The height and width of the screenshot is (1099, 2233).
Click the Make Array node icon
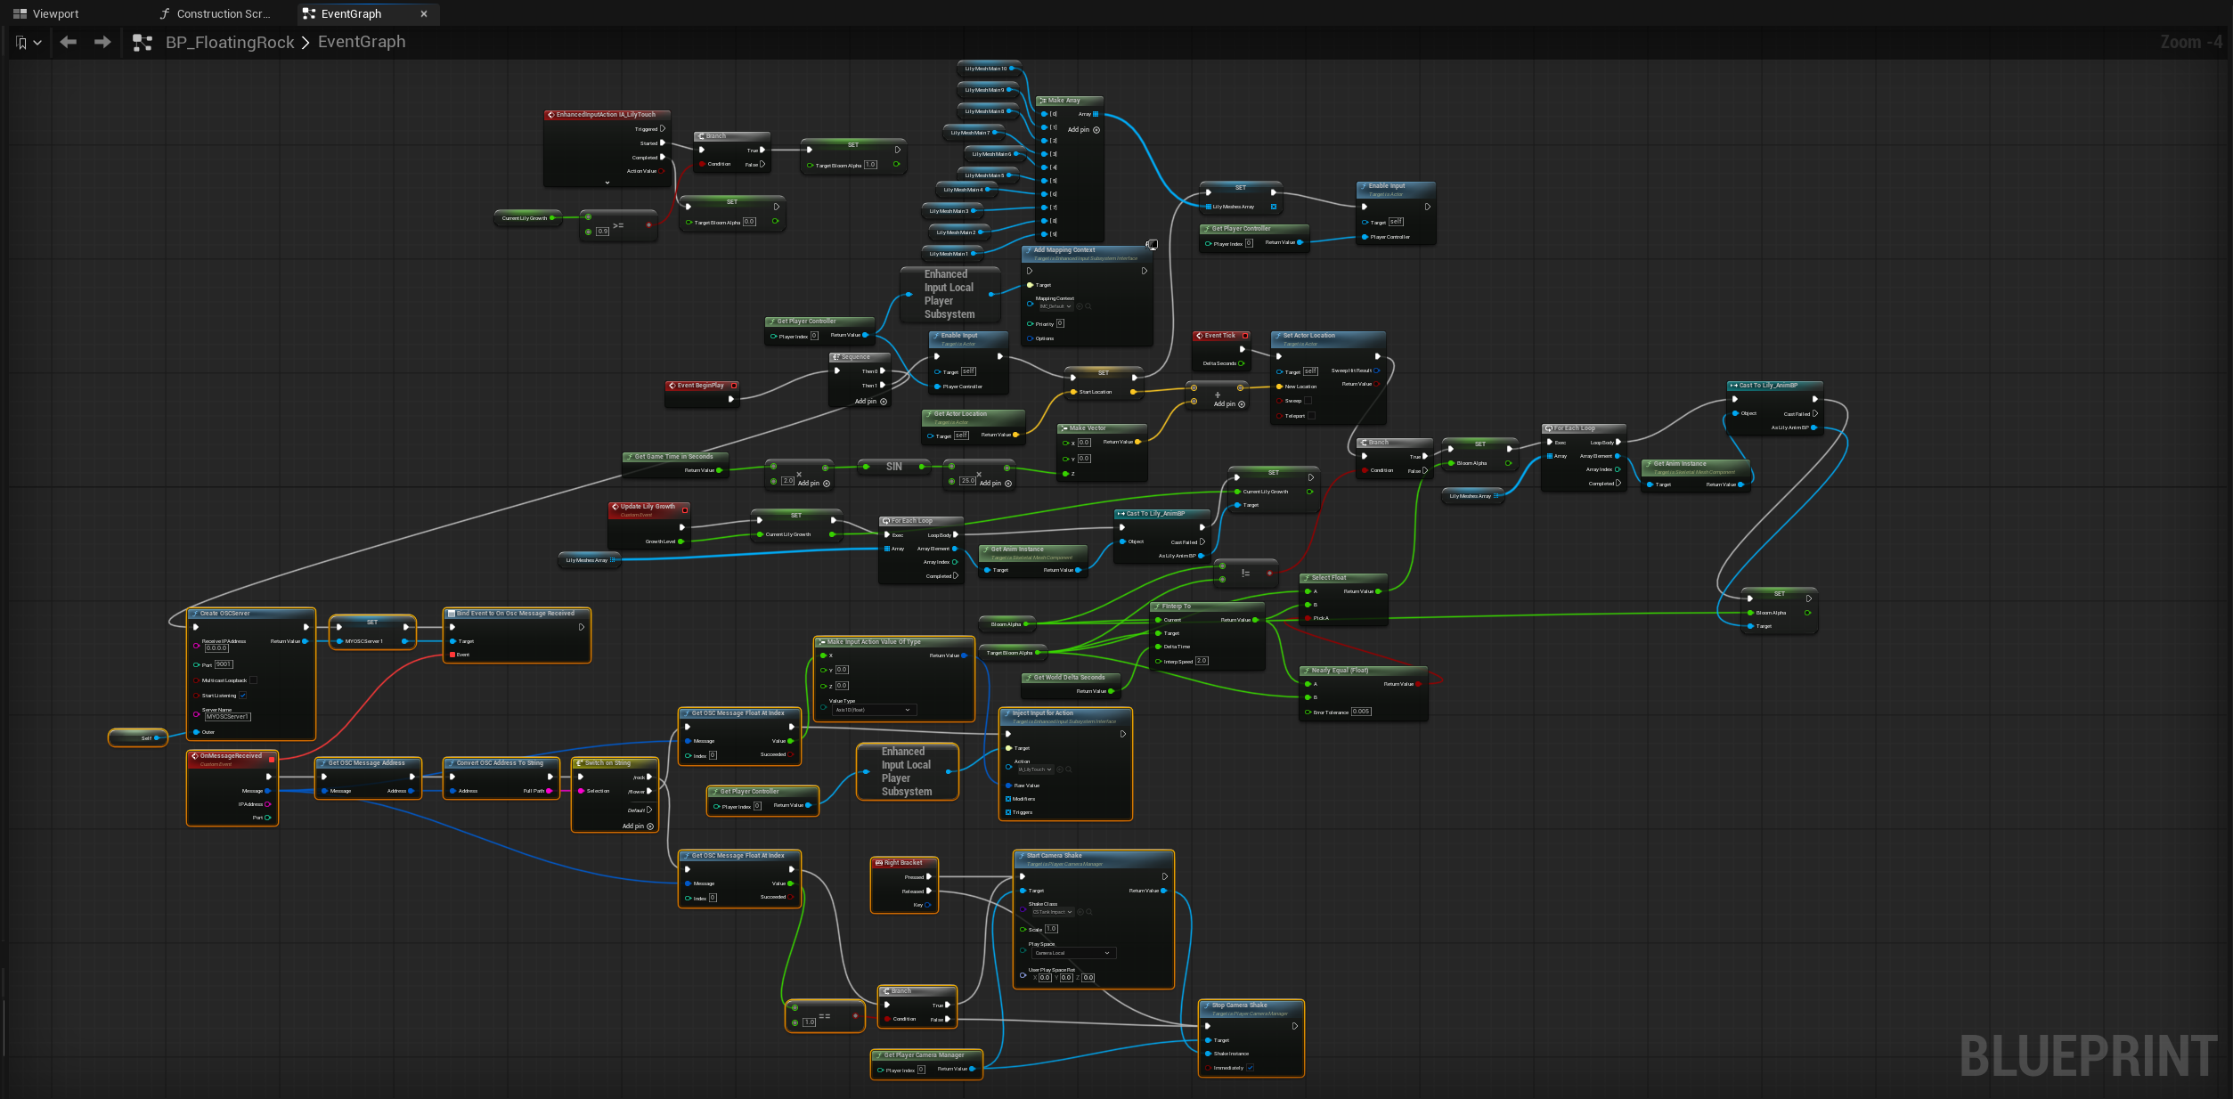coord(1042,101)
